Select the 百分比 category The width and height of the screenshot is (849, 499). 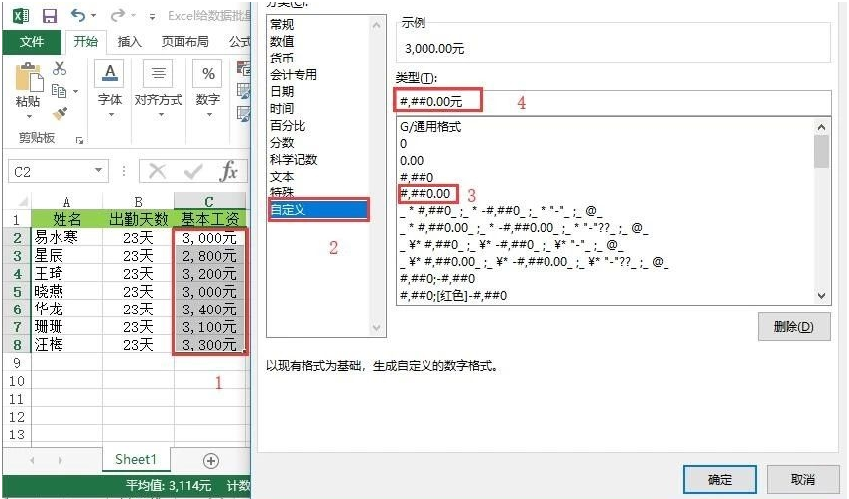(288, 126)
